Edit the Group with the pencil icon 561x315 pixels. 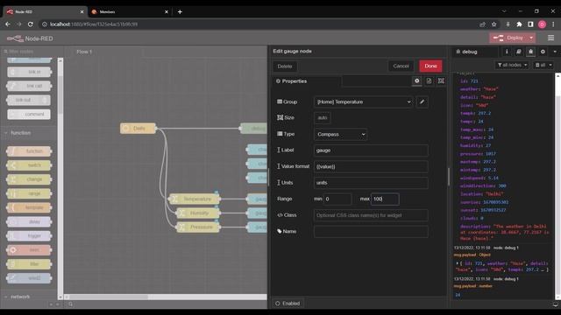click(423, 102)
